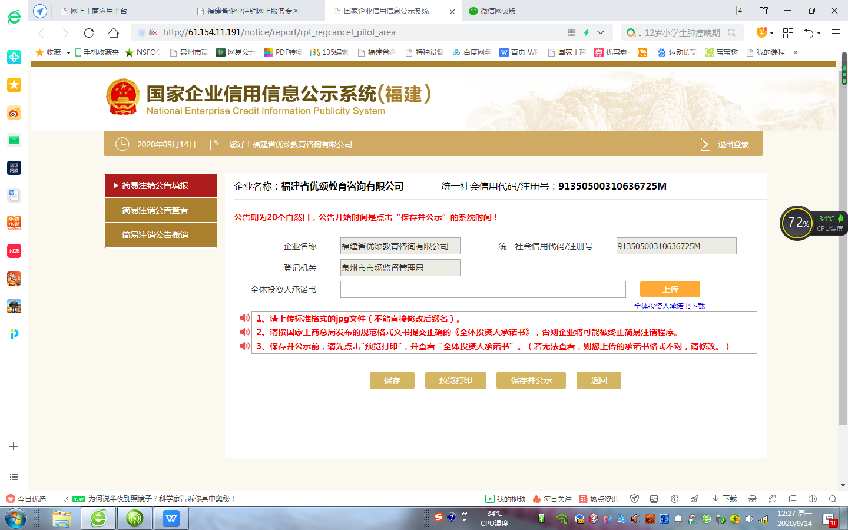Open the browser hamburger menu icon
848x530 pixels.
point(835,33)
